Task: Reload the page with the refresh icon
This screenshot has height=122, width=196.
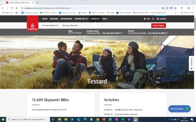Action: [x=12, y=8]
